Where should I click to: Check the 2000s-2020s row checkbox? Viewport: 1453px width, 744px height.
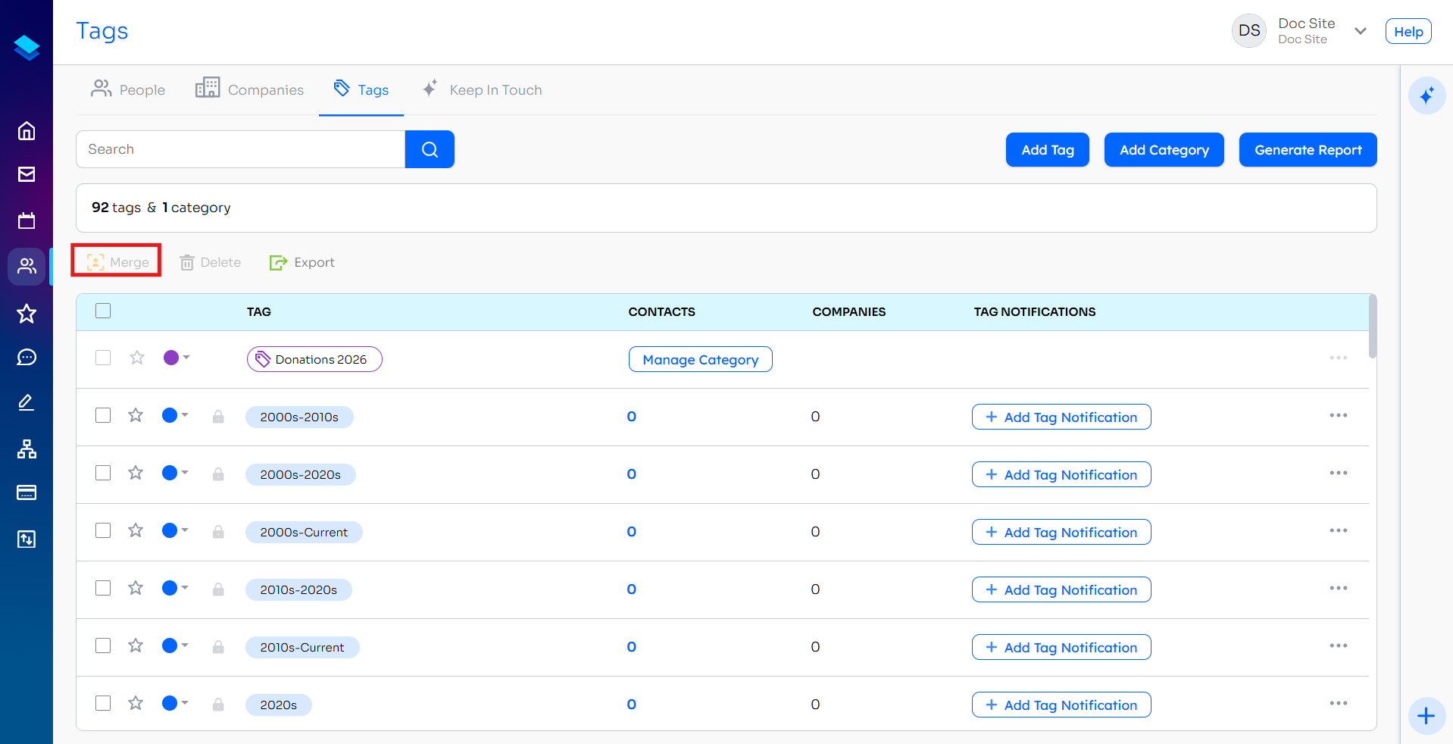(103, 473)
